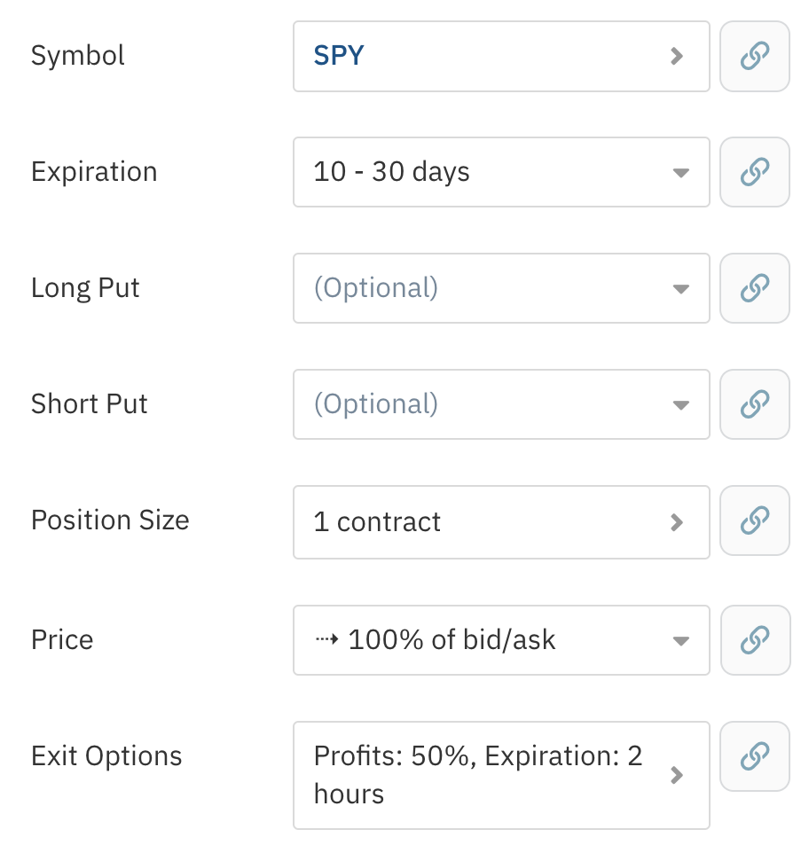Click the 'Symbol' row label

(x=78, y=56)
